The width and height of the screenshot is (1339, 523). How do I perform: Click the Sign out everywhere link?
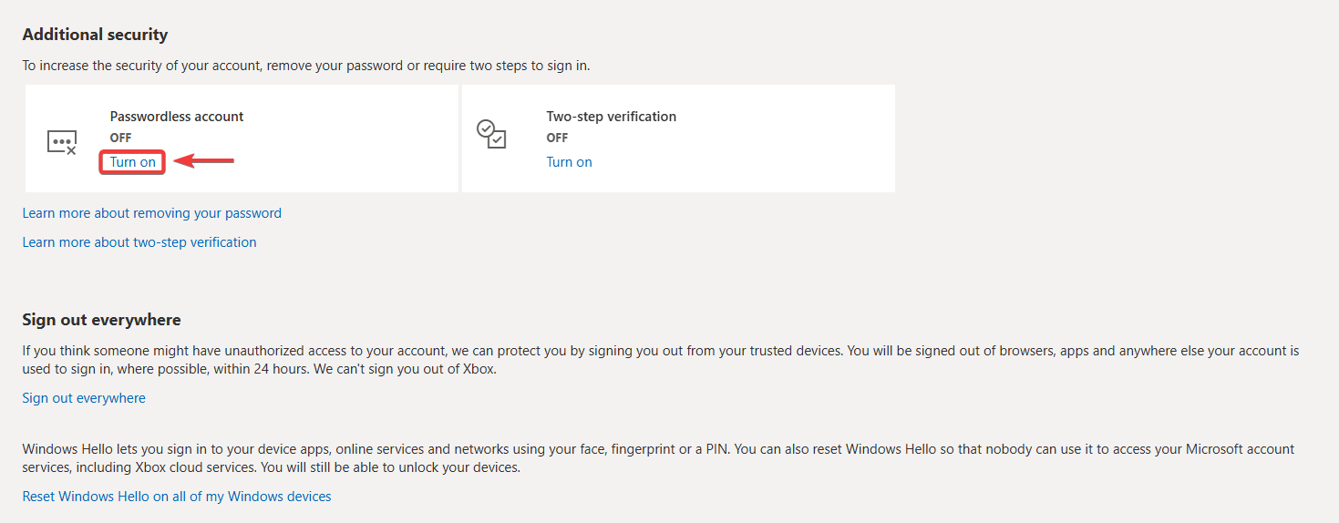pos(84,398)
